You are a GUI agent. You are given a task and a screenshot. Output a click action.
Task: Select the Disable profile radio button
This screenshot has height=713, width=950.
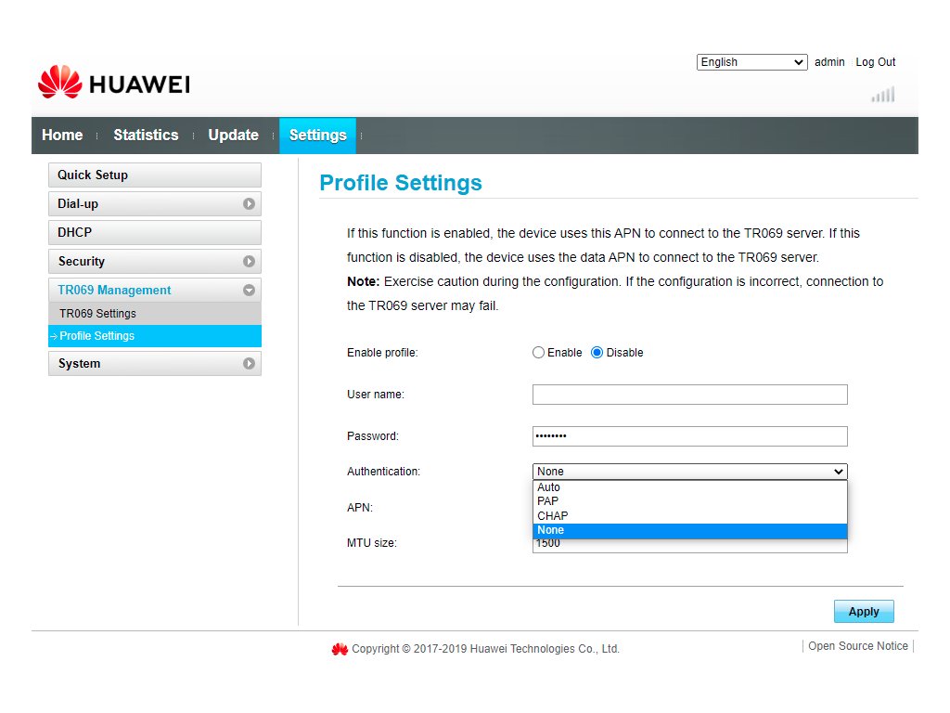pos(597,353)
